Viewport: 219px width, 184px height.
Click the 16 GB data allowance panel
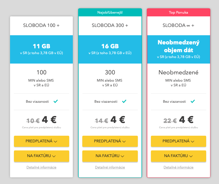(x=110, y=49)
